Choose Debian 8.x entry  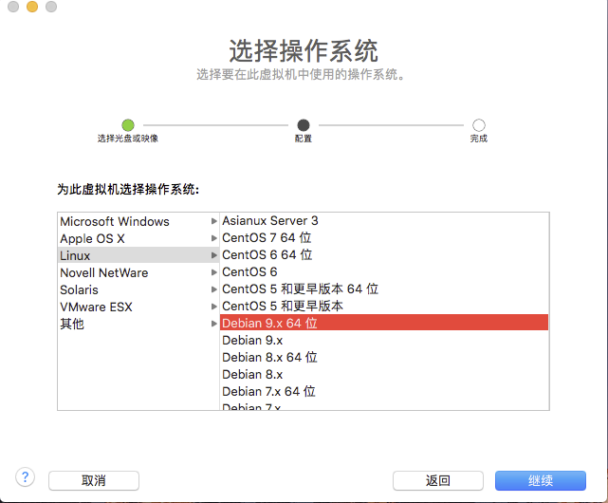(x=384, y=374)
